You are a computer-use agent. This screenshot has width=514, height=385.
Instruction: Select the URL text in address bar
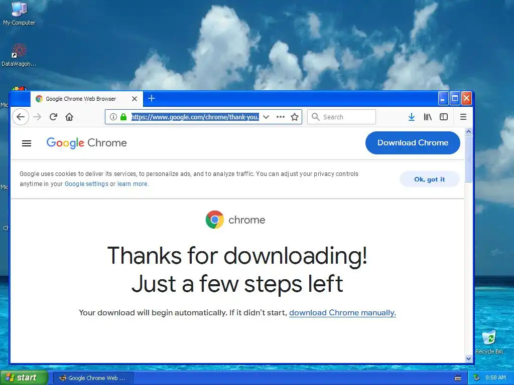tap(195, 117)
